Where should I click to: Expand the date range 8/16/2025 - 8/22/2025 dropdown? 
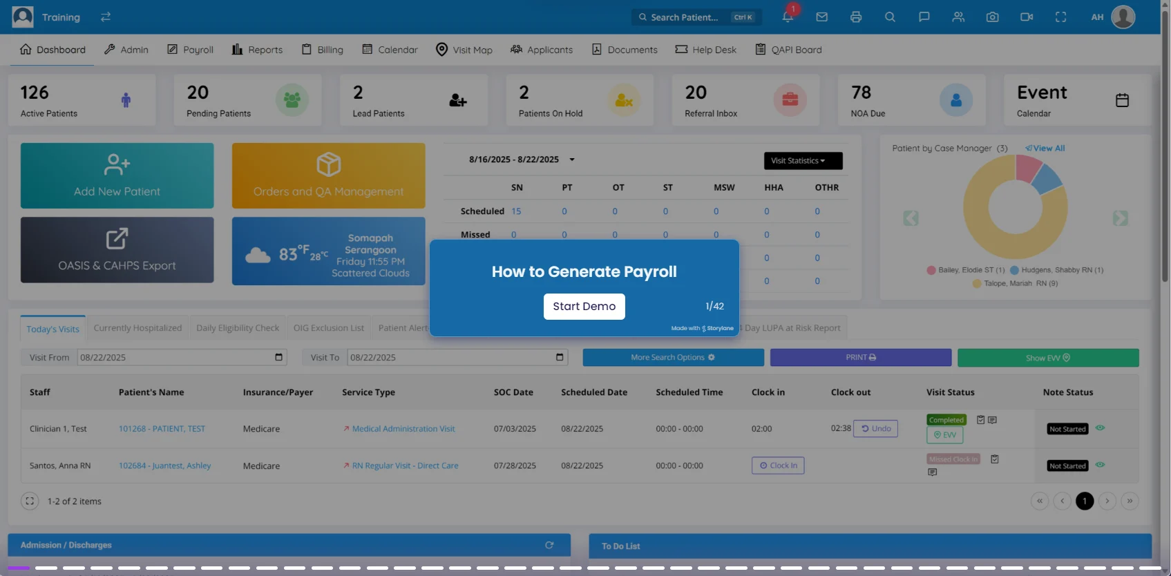pos(572,160)
